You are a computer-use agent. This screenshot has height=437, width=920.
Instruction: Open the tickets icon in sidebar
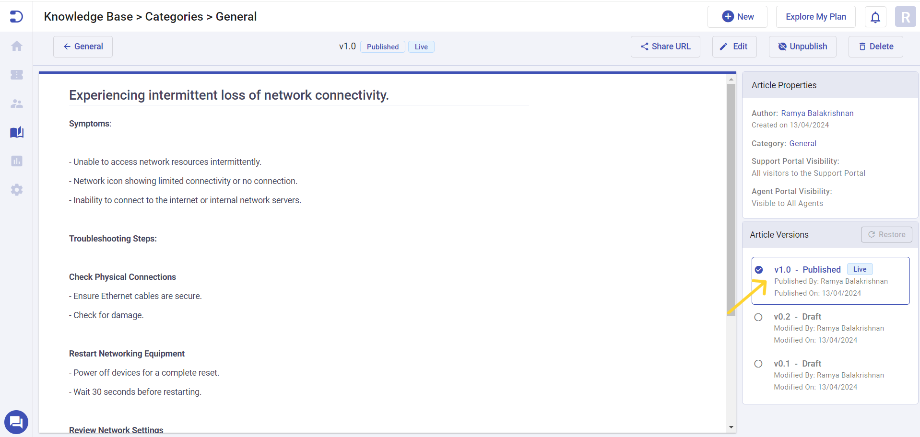tap(17, 75)
